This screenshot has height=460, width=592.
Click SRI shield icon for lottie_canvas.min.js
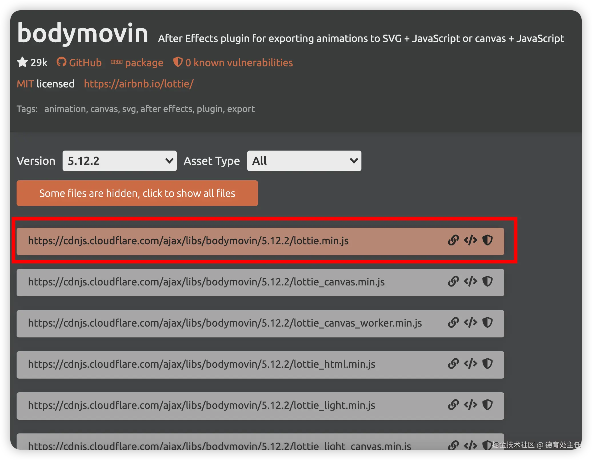(487, 281)
